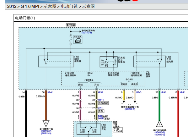
Task: Click the B-CAN label
Action: (129, 79)
